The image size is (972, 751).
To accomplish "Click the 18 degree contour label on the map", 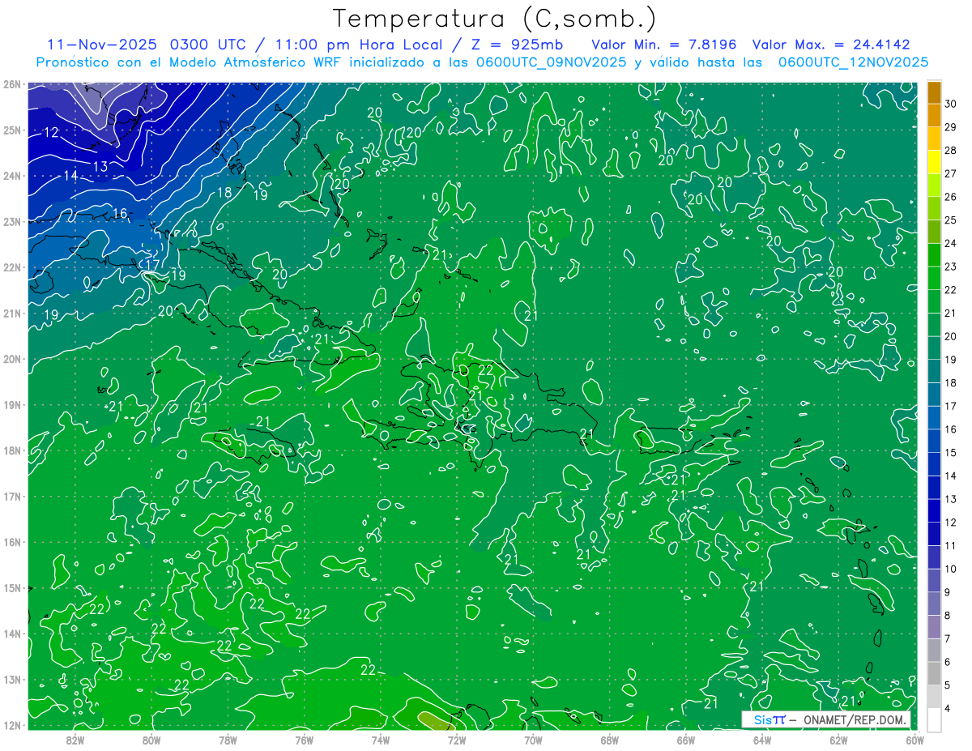I will click(x=224, y=193).
